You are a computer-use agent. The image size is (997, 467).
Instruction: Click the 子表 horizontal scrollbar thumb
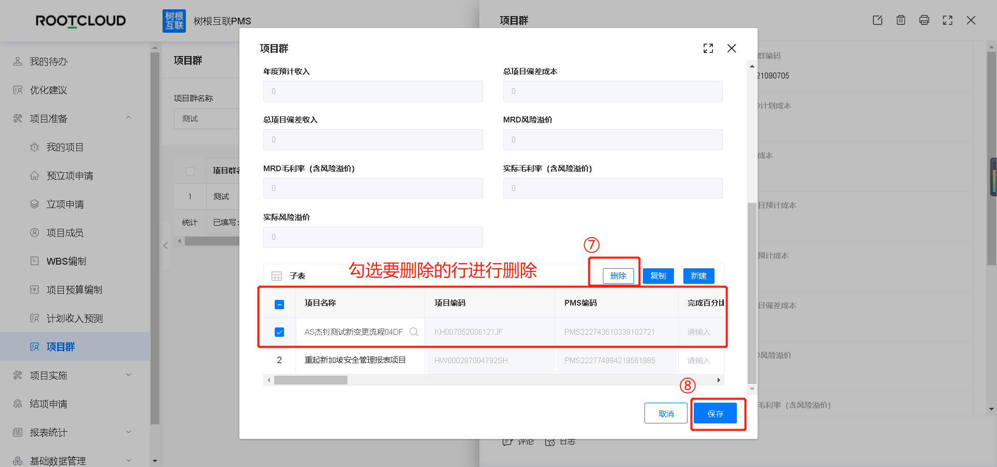coord(311,380)
